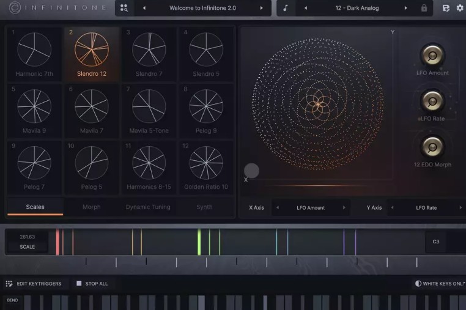Click the save preset icon
Viewport: 466px width, 310px height.
[x=446, y=8]
